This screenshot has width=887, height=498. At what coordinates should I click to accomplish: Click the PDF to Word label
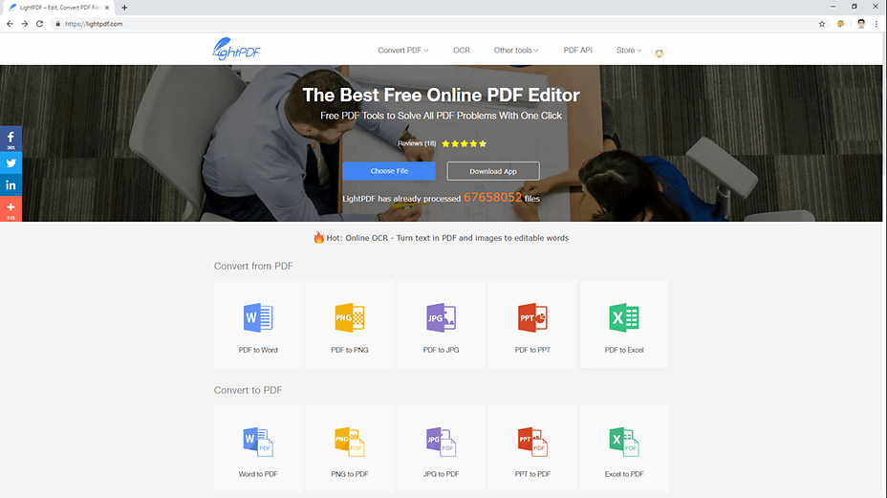pyautogui.click(x=258, y=350)
